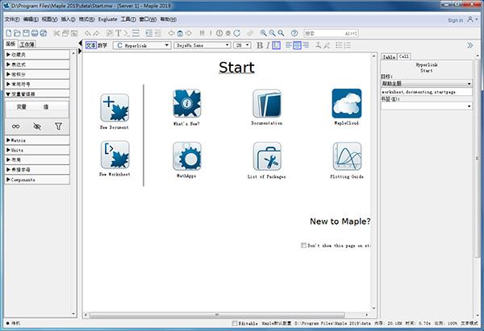This screenshot has height=331, width=484.
Task: Undo the last action in toolbar
Action: point(88,33)
